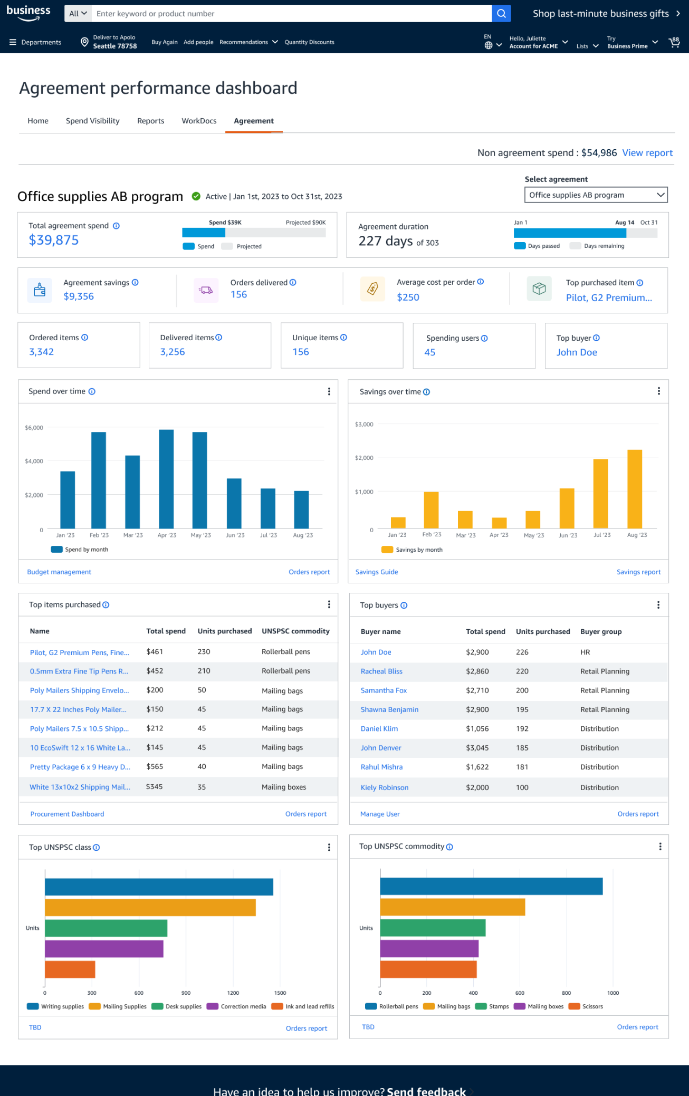The height and width of the screenshot is (1096, 689).
Task: Click info icon beside Top purchased item
Action: tap(639, 283)
